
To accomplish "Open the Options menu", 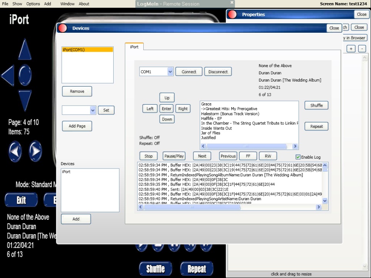I will coord(33,4).
